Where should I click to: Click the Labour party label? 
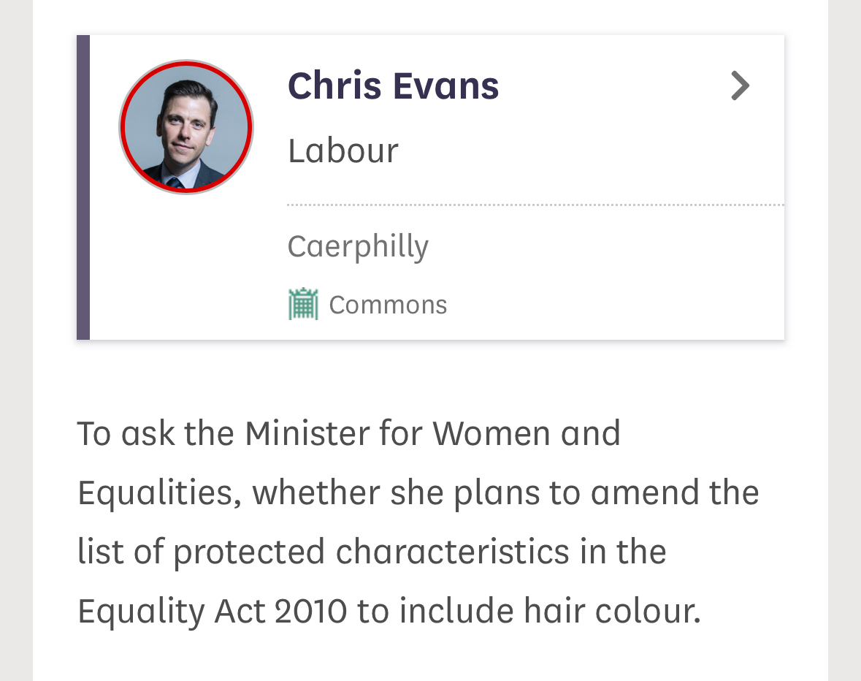(x=343, y=151)
